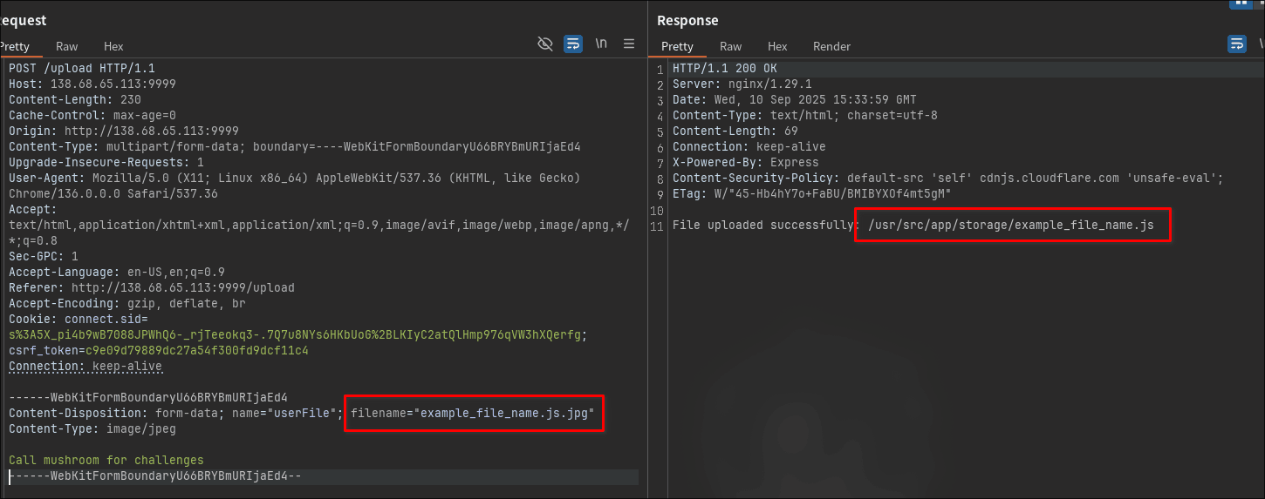Click the blue layout icon at top right
The image size is (1265, 499).
tap(1239, 3)
